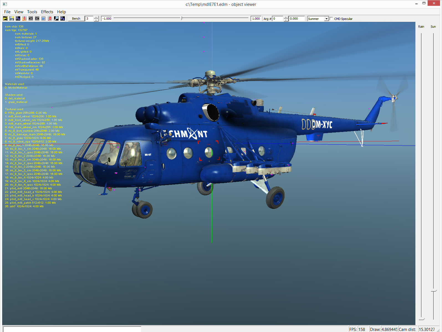The width and height of the screenshot is (442, 332).
Task: Increase the Bench count spinner value
Action: pyautogui.click(x=96, y=17)
